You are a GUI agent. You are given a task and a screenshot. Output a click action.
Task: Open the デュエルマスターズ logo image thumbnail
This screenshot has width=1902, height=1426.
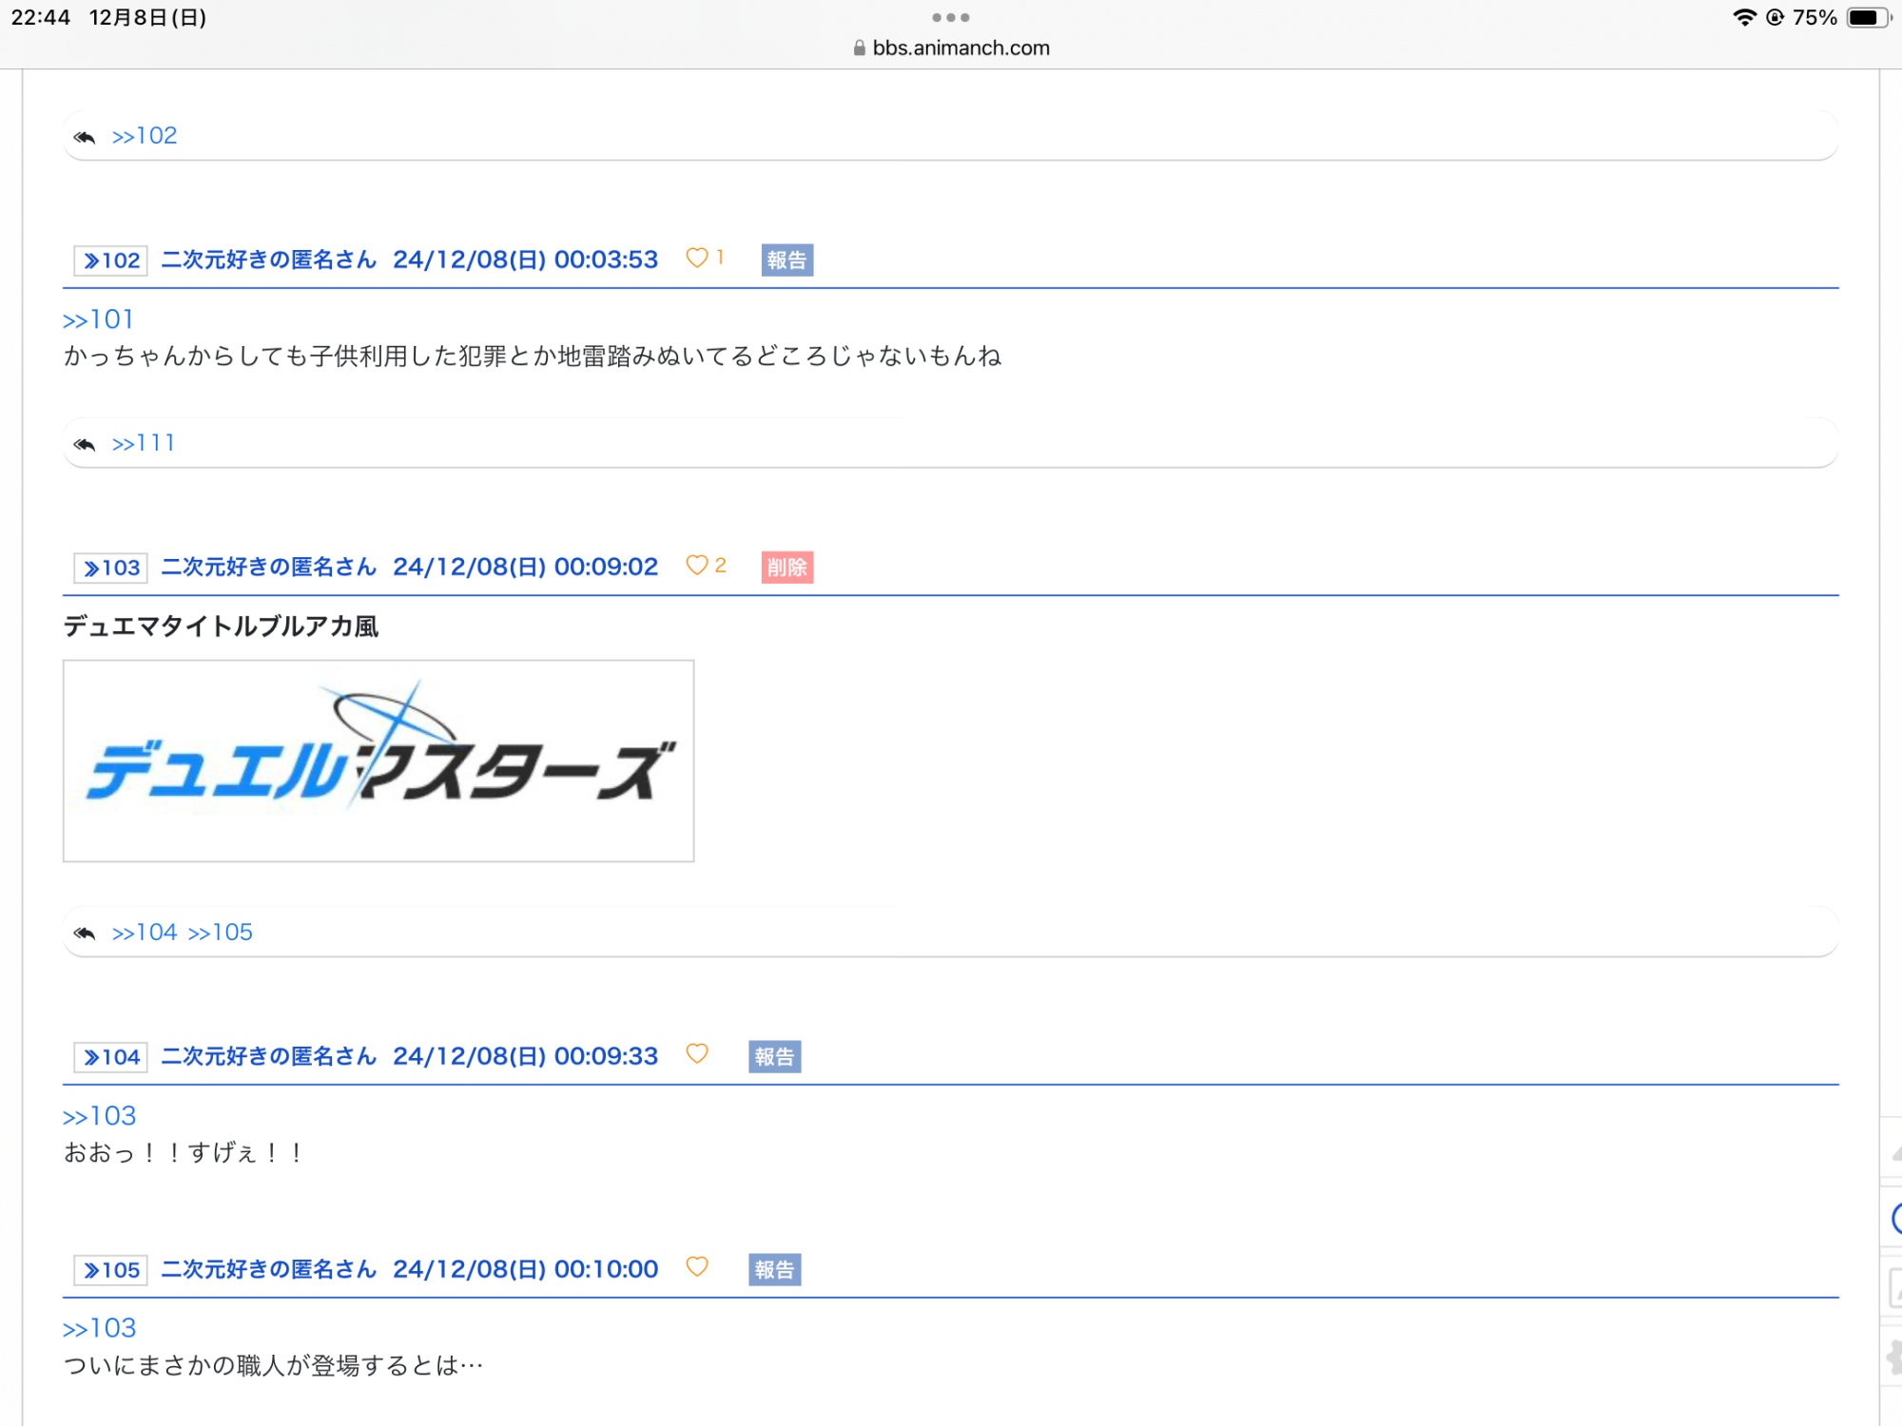(x=378, y=761)
